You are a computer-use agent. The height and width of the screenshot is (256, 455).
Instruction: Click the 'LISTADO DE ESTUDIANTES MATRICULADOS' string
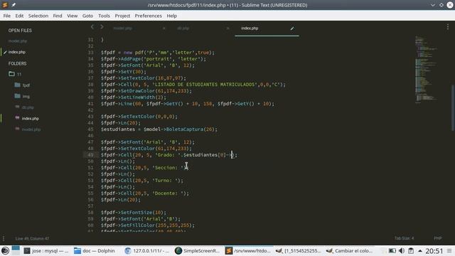pos(205,85)
